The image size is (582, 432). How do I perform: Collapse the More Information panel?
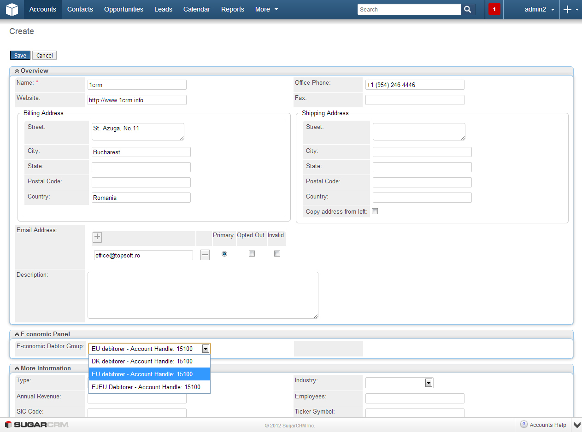[x=17, y=368]
